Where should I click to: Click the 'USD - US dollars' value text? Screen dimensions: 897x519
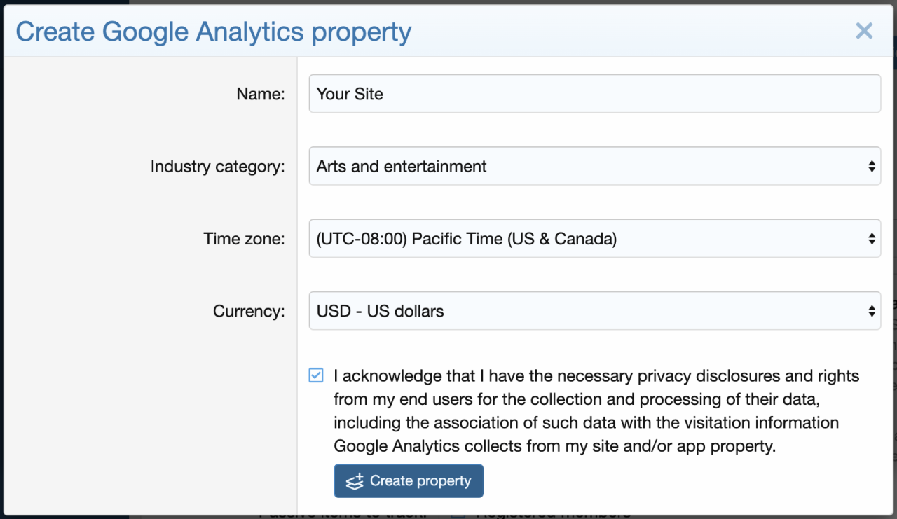380,311
